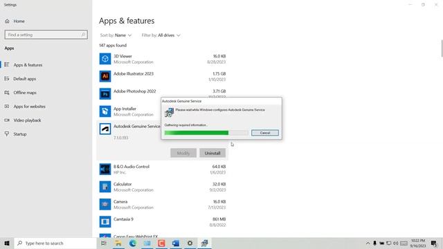Select the Adobe Photoshop 2022 icon
The image size is (443, 249).
(105, 94)
